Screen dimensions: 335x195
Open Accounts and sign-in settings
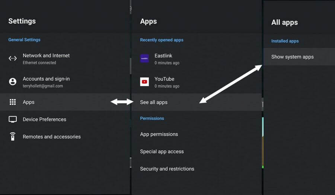point(46,79)
